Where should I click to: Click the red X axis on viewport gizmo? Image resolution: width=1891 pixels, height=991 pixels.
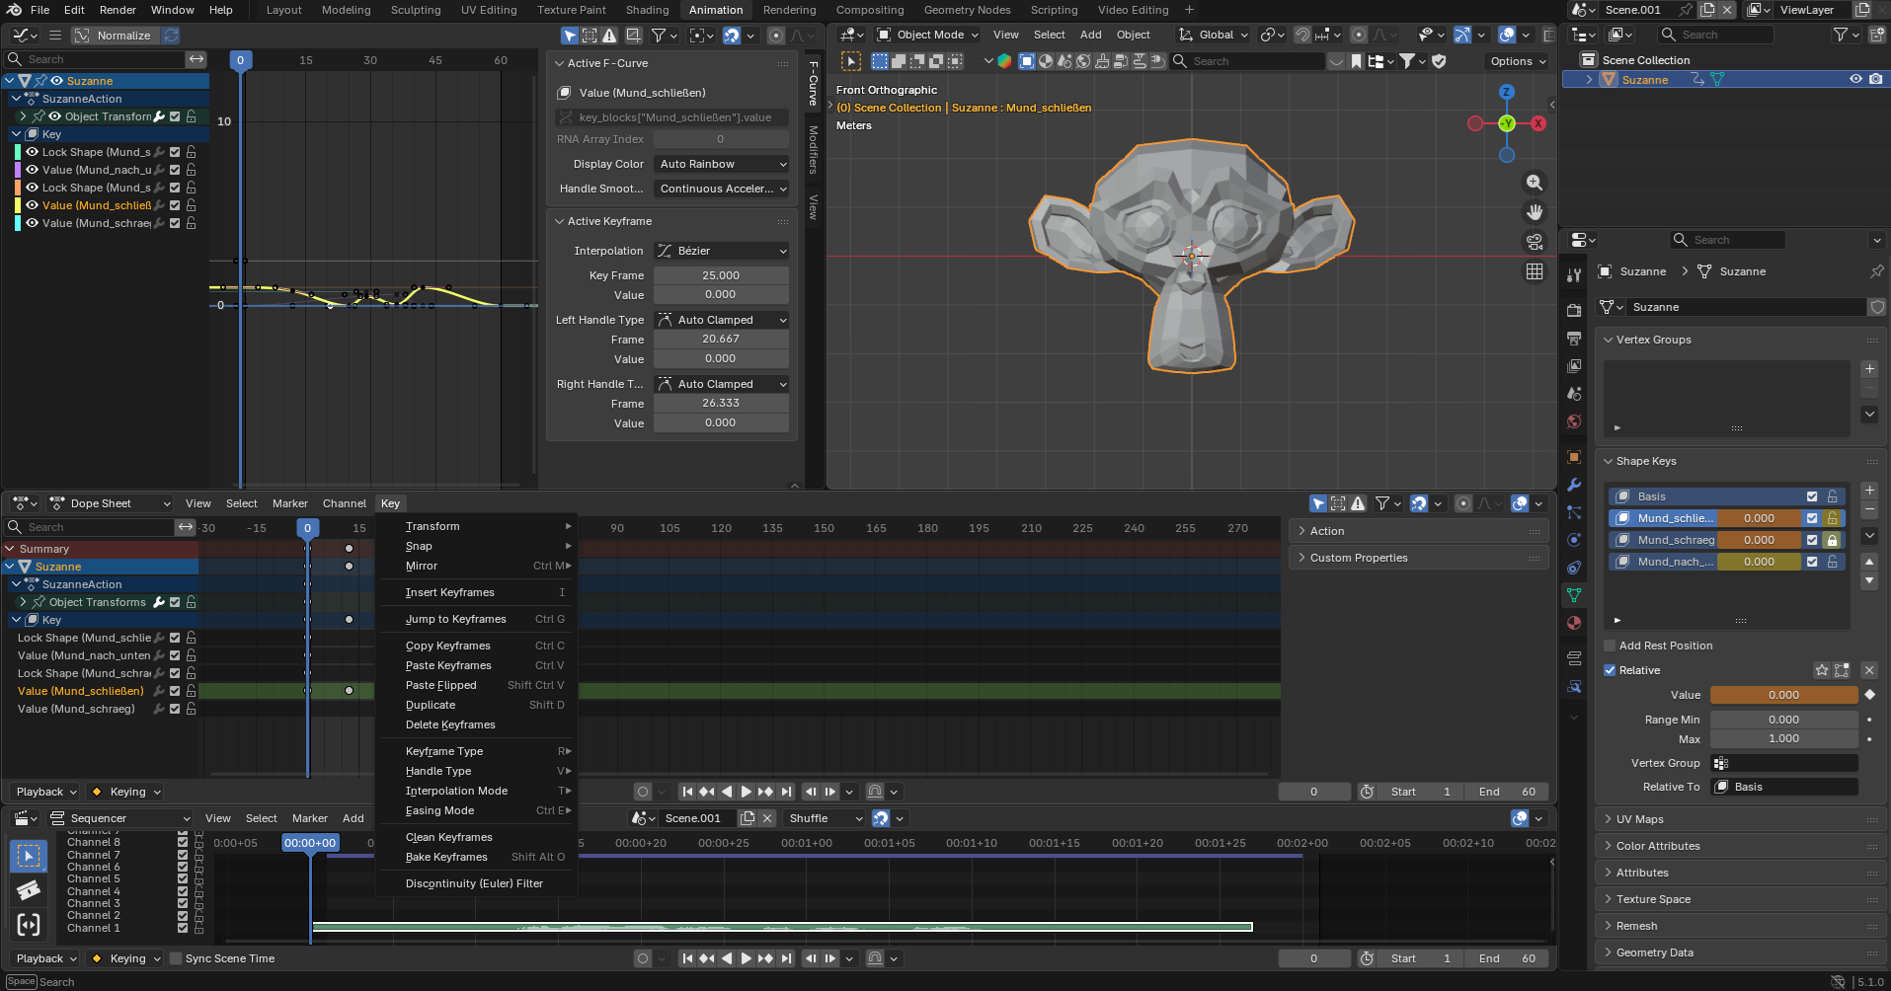pyautogui.click(x=1538, y=123)
